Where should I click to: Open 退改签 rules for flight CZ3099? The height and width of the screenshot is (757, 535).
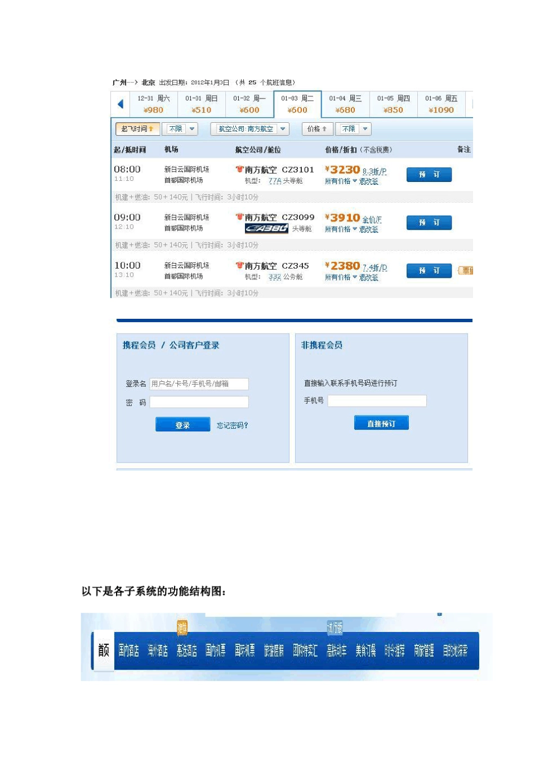[x=369, y=229]
